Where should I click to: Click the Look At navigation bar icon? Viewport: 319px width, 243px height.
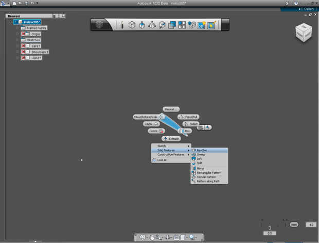point(176,237)
